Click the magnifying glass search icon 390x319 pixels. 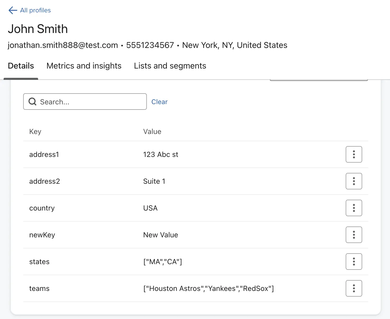pyautogui.click(x=32, y=102)
